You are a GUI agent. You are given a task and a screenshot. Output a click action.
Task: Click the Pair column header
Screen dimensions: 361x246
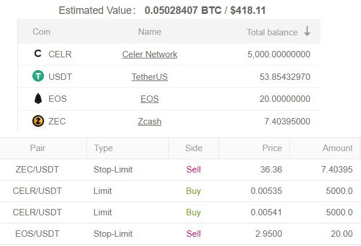(x=37, y=148)
